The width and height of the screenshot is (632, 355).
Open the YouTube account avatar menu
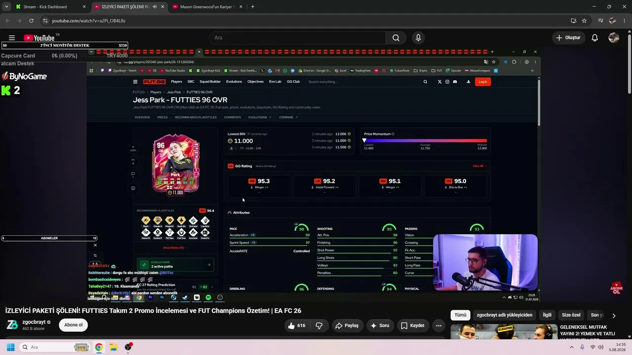tap(614, 38)
